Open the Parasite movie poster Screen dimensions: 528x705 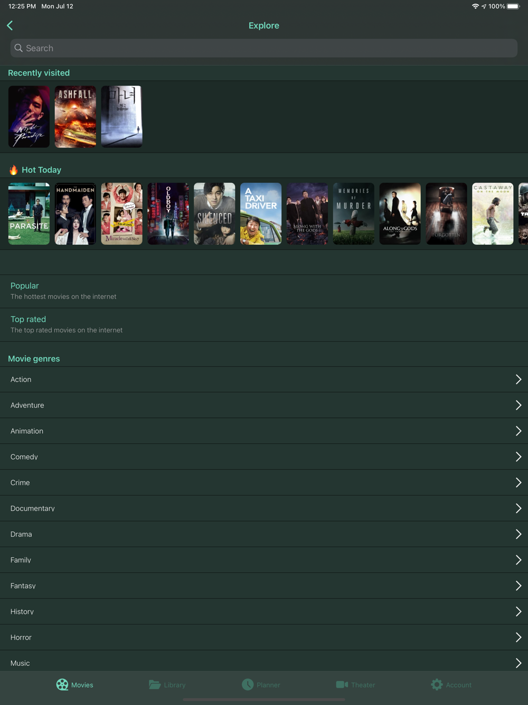[29, 214]
